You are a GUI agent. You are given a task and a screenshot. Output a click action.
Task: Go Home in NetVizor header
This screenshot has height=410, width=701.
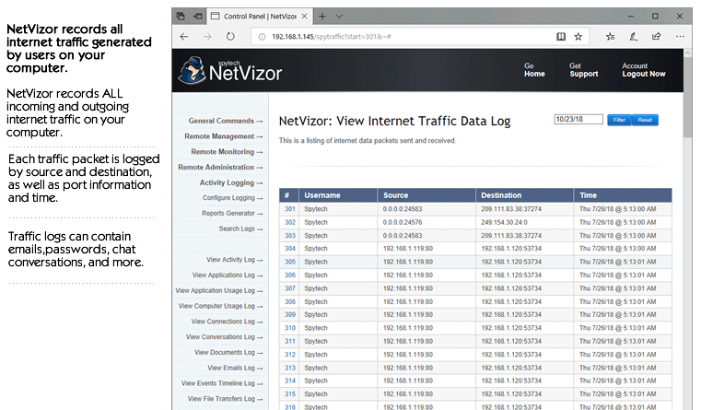coord(534,70)
